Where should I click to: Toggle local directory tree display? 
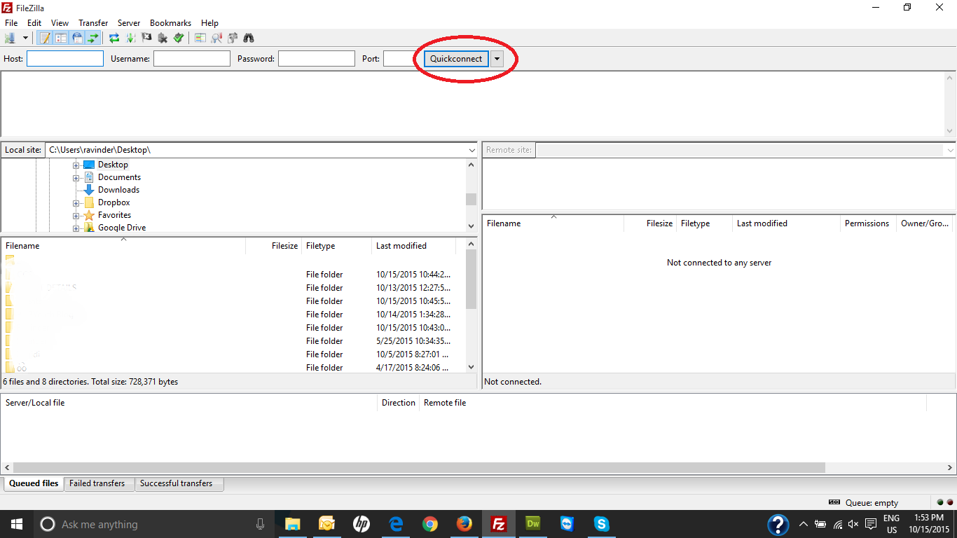tap(61, 38)
